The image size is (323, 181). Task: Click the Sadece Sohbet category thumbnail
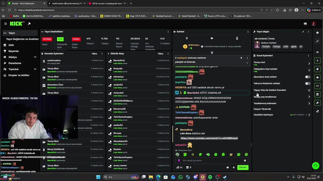tap(257, 44)
